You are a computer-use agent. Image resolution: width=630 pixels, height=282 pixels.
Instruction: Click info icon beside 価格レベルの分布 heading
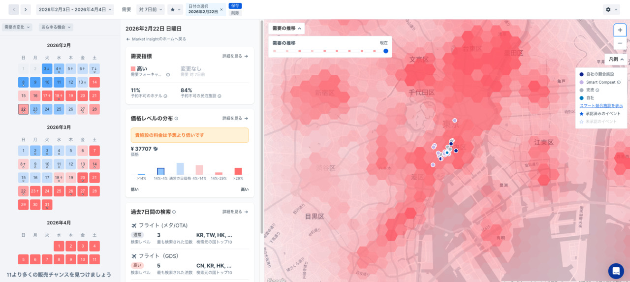176,119
